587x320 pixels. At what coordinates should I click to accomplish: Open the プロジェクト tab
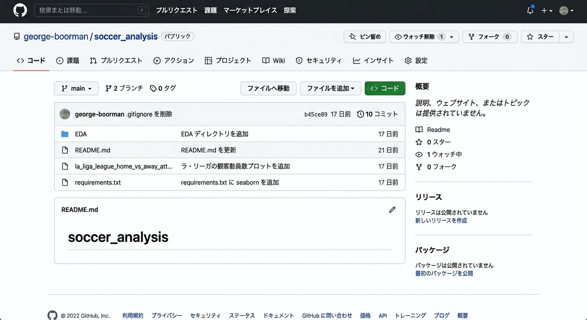(228, 60)
